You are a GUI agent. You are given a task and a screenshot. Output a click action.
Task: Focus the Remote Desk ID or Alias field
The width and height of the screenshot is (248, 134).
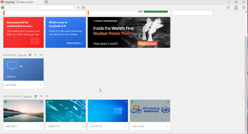(40, 8)
